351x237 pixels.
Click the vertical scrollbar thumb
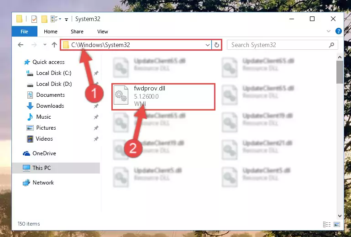tap(340, 72)
